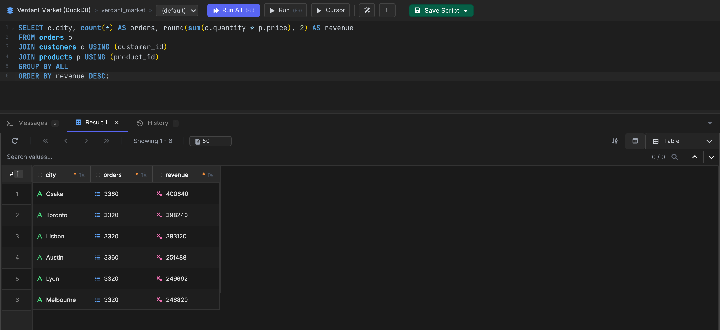Go to first page of results
This screenshot has width=720, height=330.
(45, 141)
